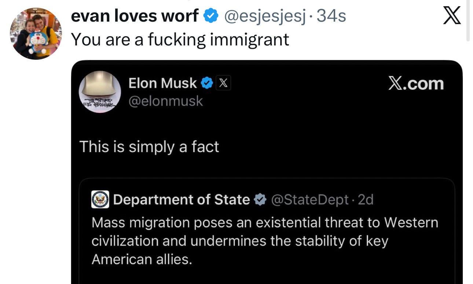Click the 34s post timestamp
The width and height of the screenshot is (473, 284).
pos(331,16)
